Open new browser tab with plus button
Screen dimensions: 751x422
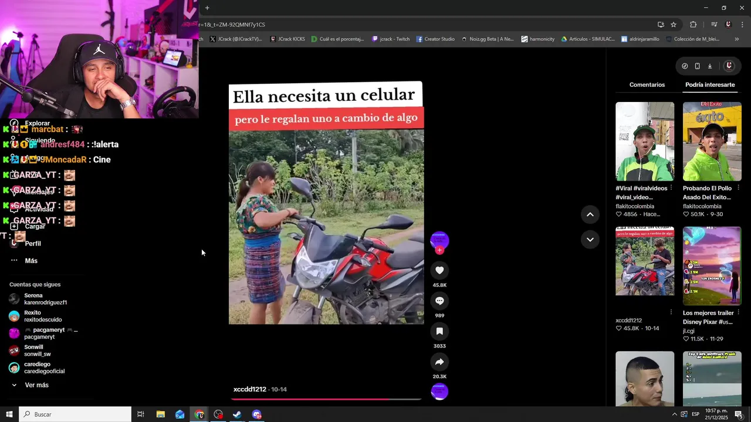[207, 8]
